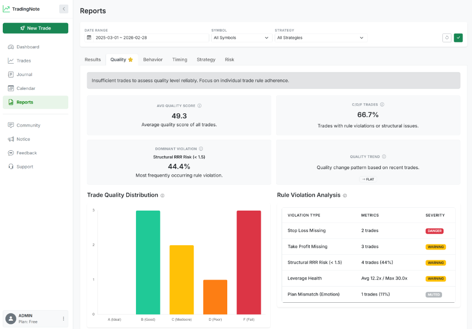Image resolution: width=472 pixels, height=329 pixels.
Task: Click the VIOLATION TYPE column header
Action: [x=304, y=215]
